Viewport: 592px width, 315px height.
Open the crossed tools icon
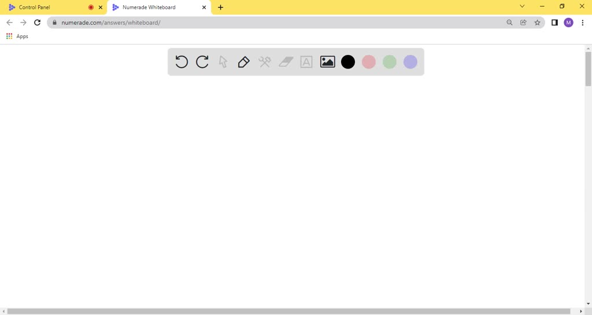tap(265, 62)
